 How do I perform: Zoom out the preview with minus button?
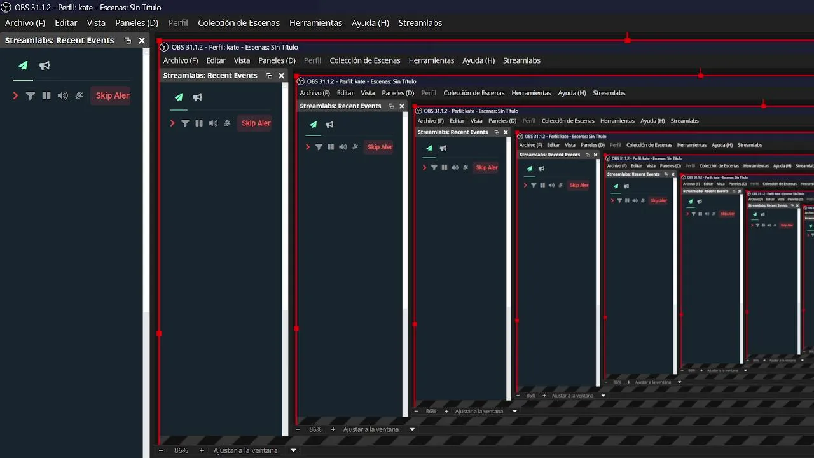[x=161, y=450]
